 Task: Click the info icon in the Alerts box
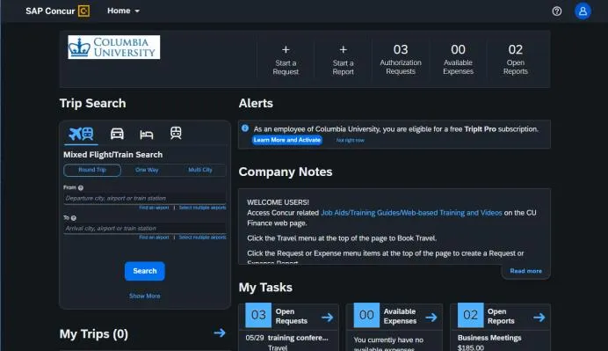245,128
